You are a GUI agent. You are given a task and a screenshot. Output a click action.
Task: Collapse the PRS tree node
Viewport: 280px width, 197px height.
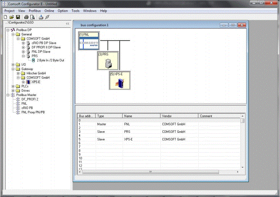click(x=23, y=56)
